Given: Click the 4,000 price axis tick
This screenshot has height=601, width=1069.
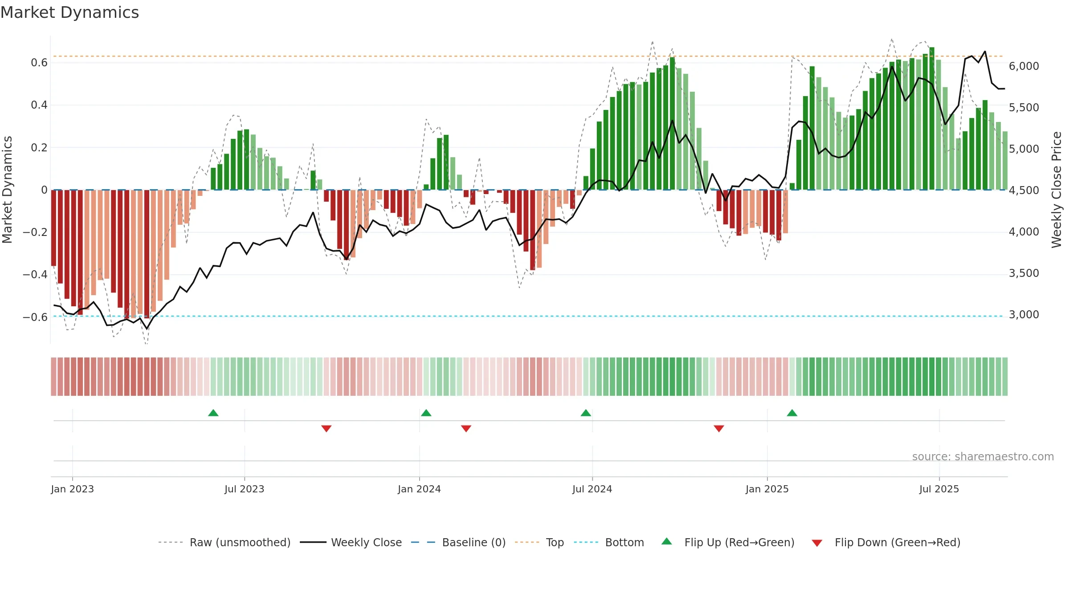Looking at the screenshot, I should click(x=1024, y=232).
